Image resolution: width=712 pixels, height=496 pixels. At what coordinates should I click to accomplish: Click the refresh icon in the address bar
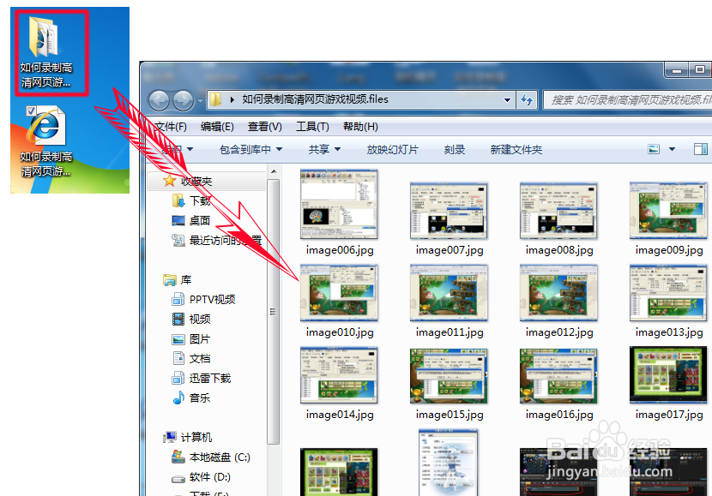click(x=527, y=99)
